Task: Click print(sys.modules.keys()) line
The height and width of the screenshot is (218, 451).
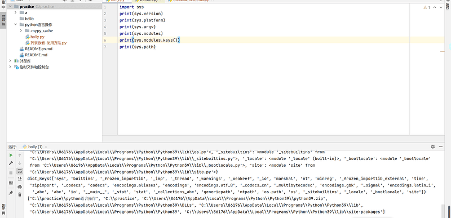Action: click(x=149, y=40)
